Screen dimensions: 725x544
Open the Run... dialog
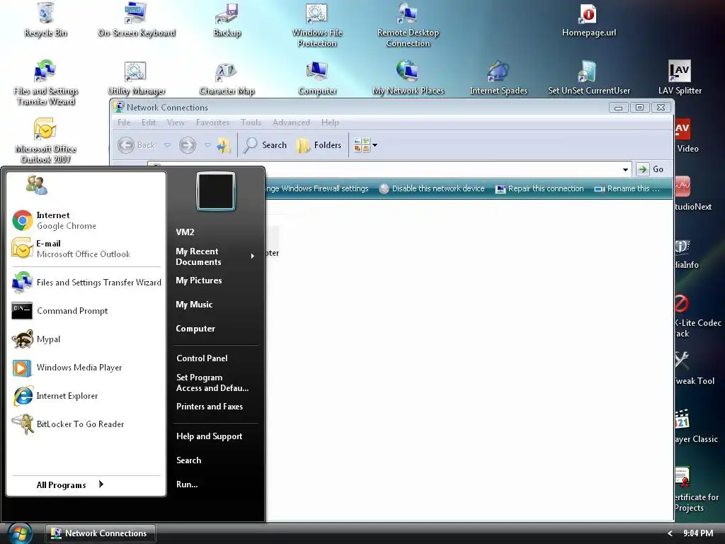[187, 484]
